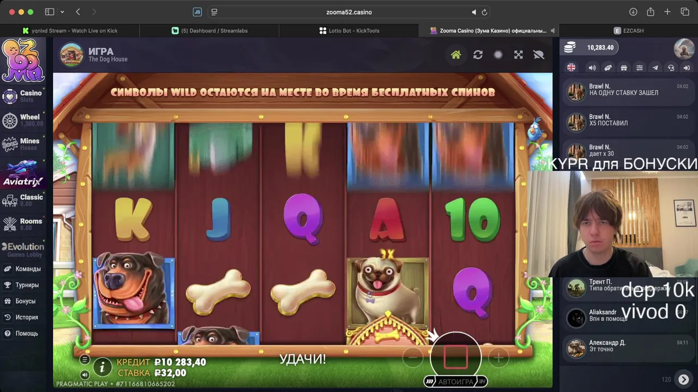Switch to Dashboard / Streamlabs tab

(x=209, y=30)
